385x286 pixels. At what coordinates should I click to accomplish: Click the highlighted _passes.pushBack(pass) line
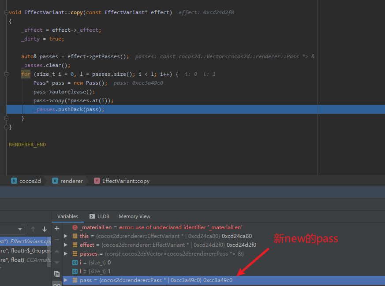coord(196,109)
